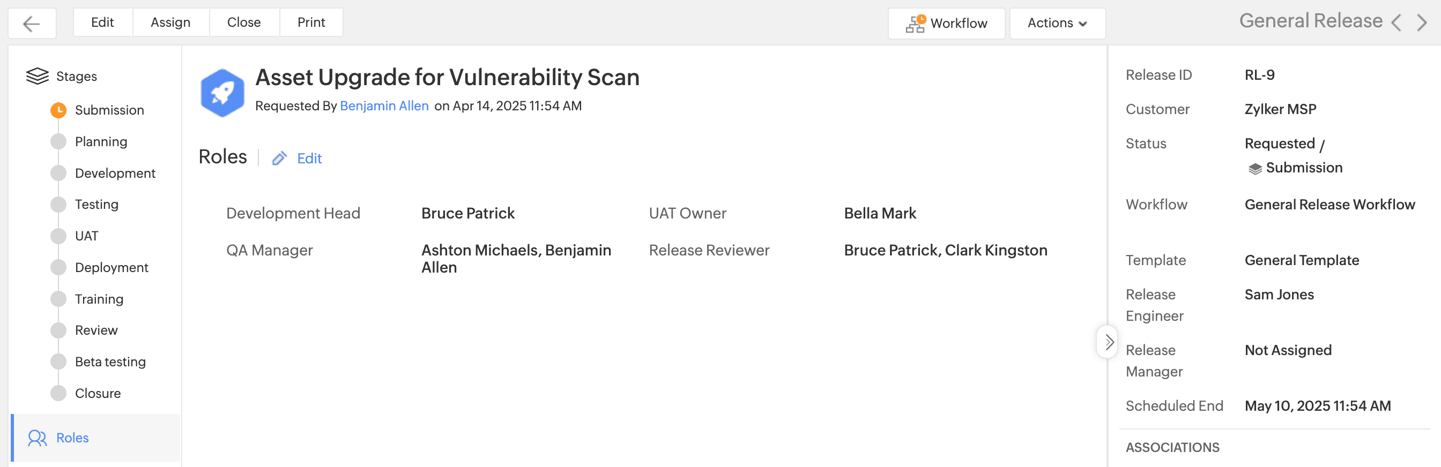Viewport: 1441px width, 467px height.
Task: Click the Workflow diagram icon
Action: click(915, 24)
